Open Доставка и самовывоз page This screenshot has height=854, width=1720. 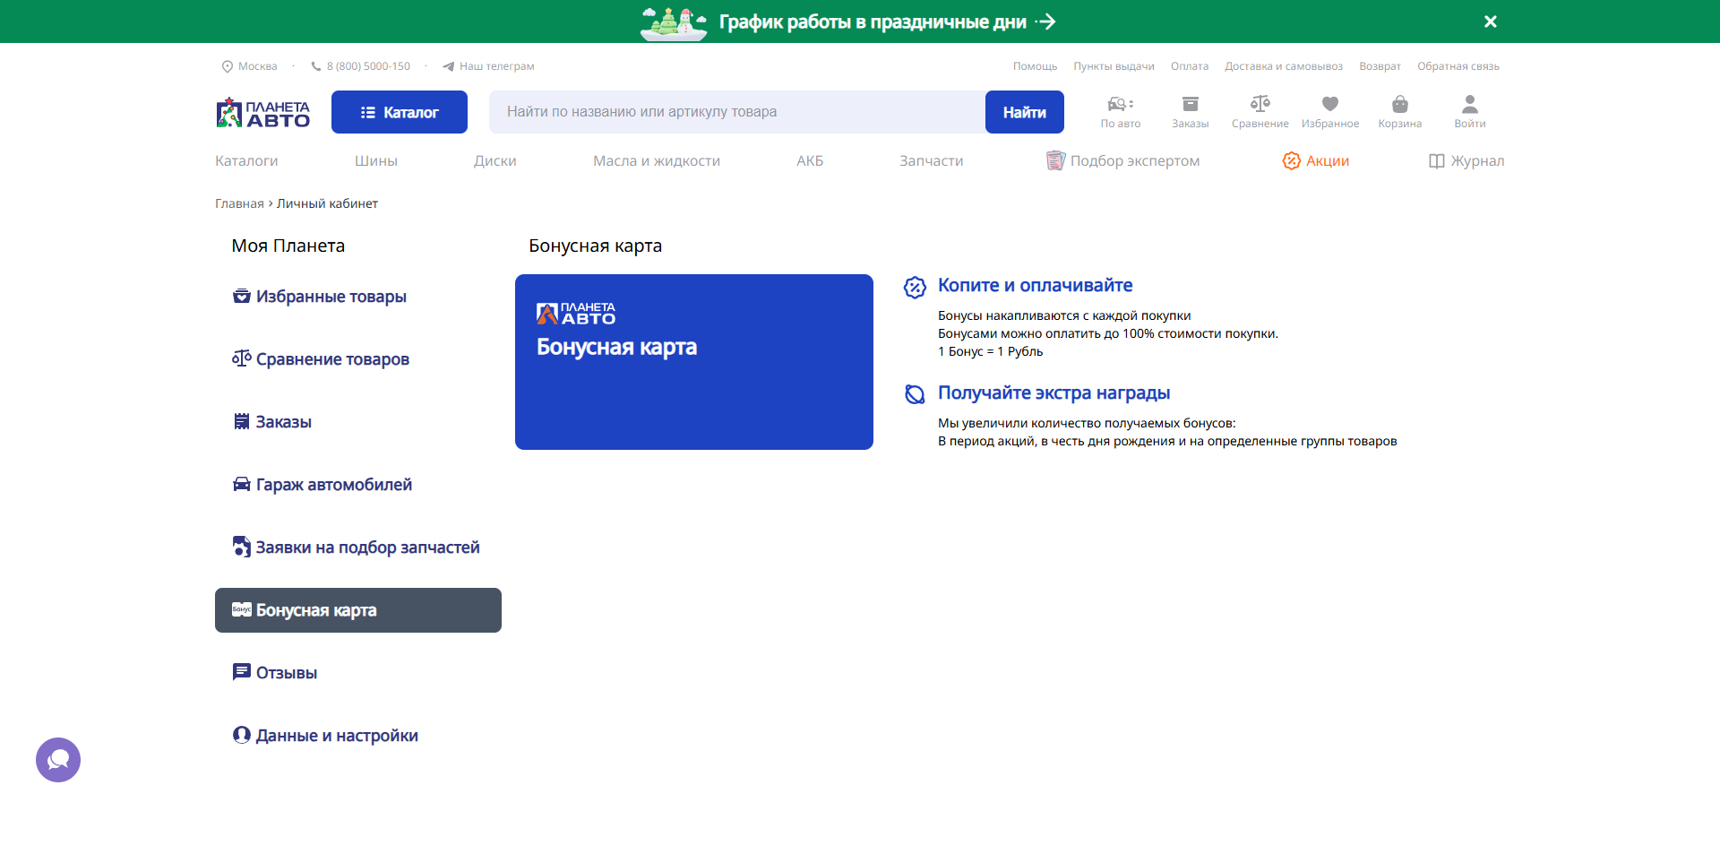click(1283, 65)
